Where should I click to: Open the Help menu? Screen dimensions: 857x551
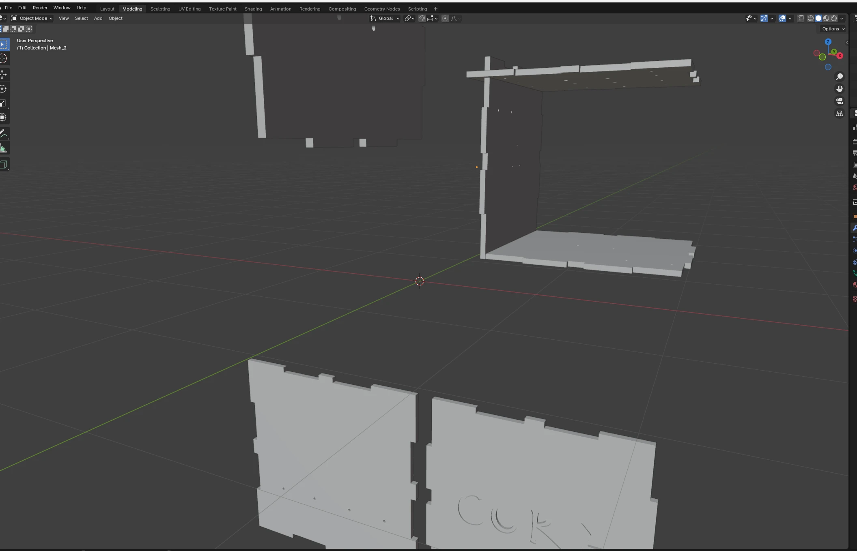(81, 8)
